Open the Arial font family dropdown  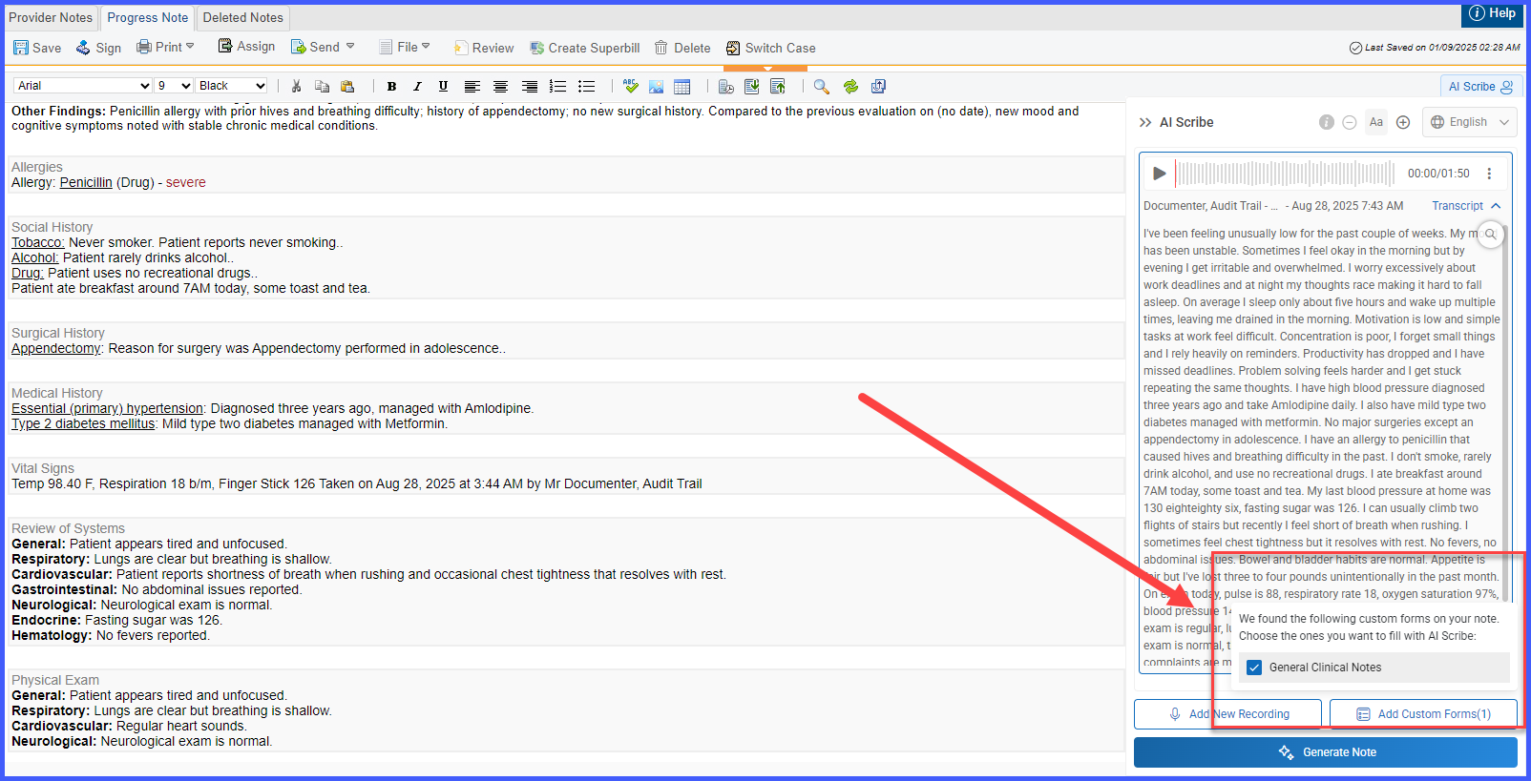83,86
